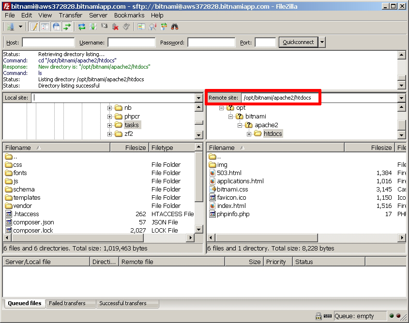Click the Username input field

(132, 42)
